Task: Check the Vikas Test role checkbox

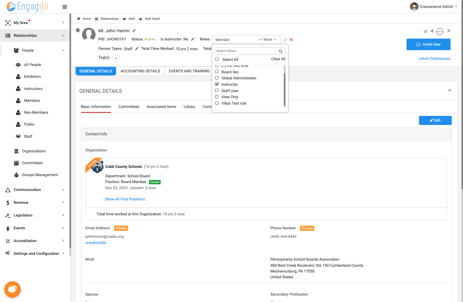Action: click(217, 103)
